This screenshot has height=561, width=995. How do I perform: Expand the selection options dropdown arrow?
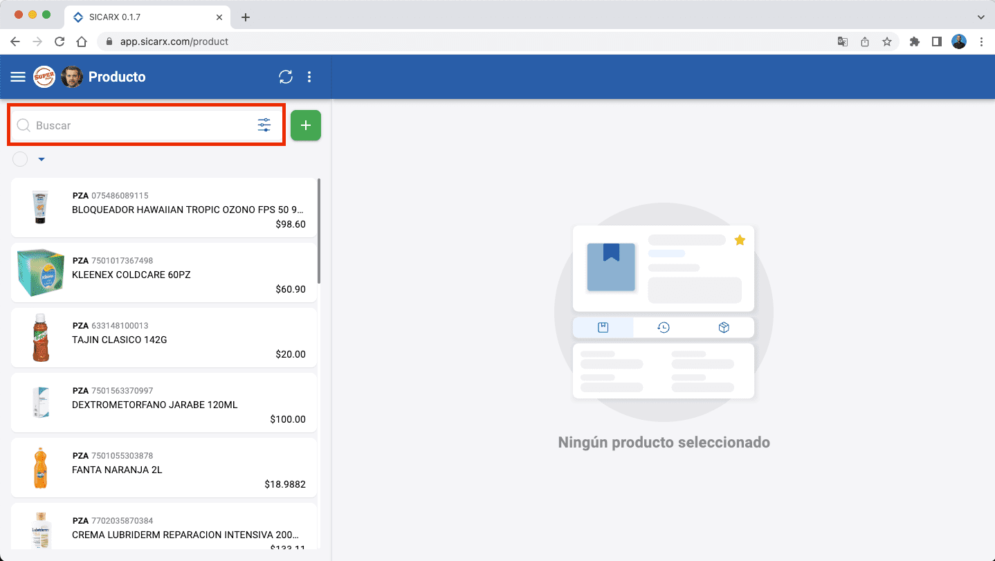pos(41,158)
